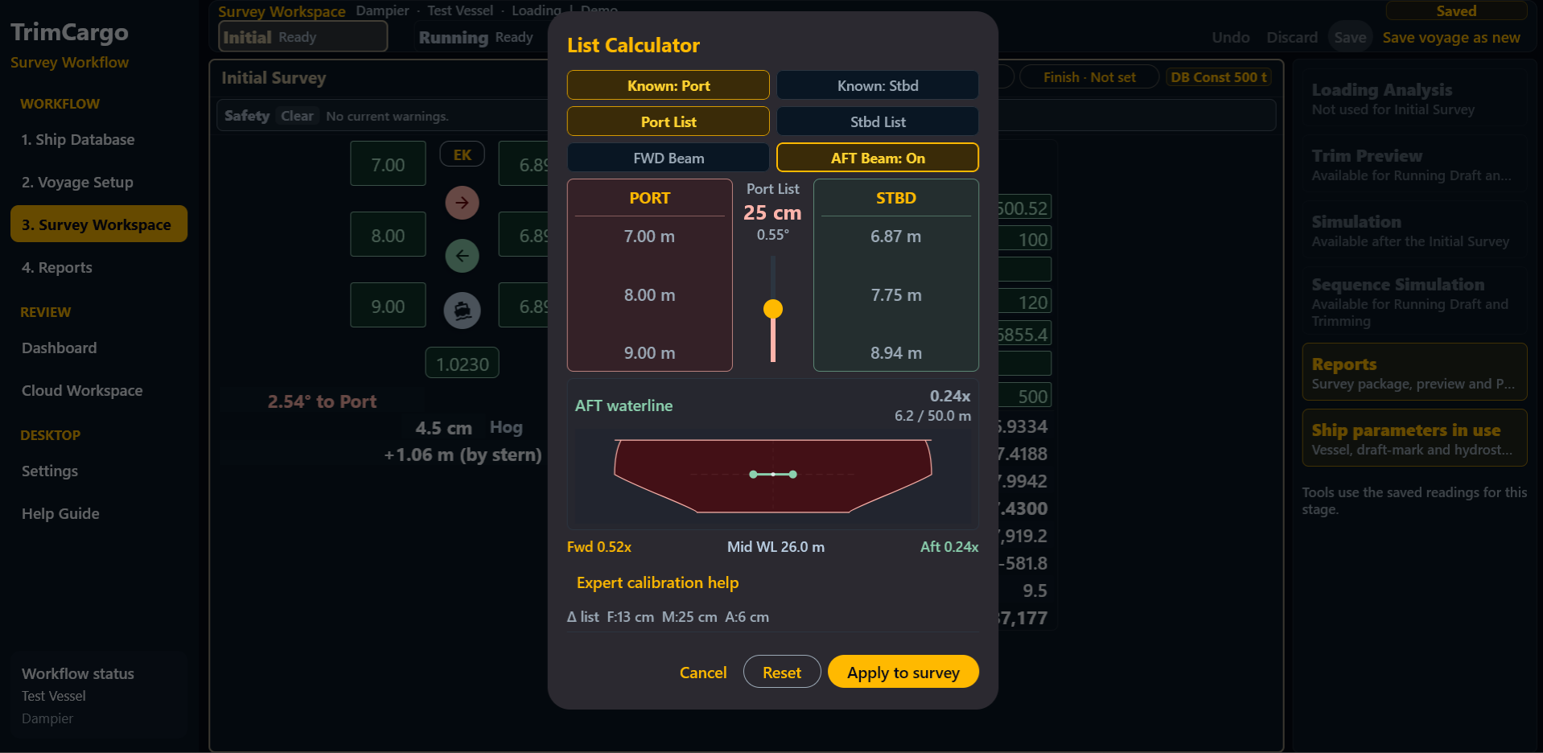Open Help Guide

pos(99,513)
